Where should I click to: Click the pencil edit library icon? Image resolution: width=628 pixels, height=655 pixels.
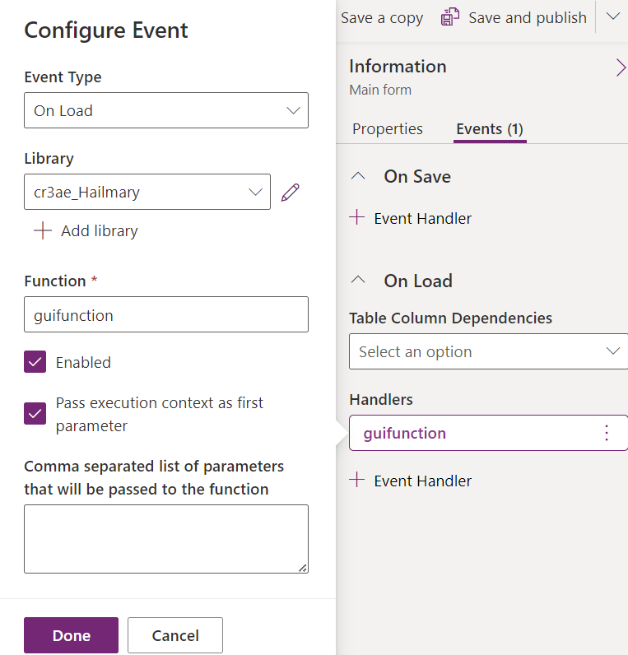pyautogui.click(x=290, y=193)
